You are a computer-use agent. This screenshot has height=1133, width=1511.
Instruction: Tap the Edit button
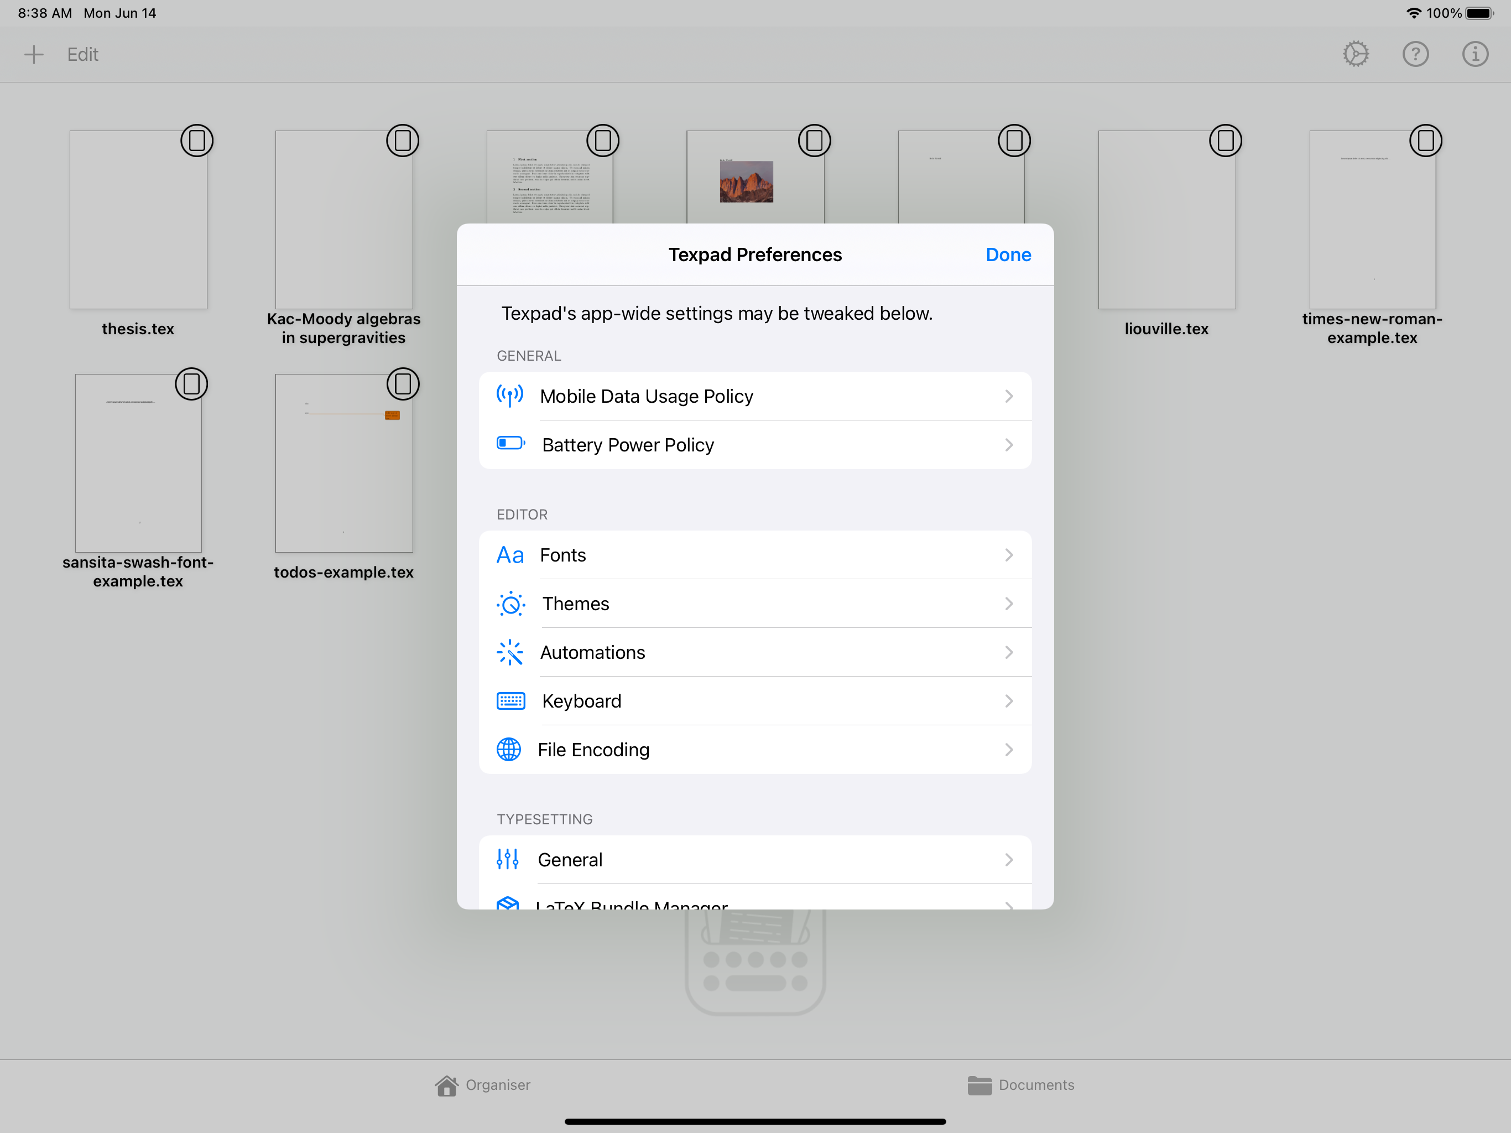82,55
